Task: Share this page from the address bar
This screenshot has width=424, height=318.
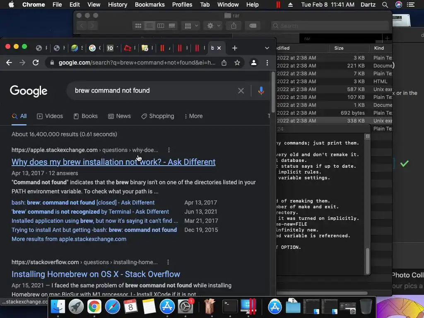Action: pyautogui.click(x=224, y=63)
